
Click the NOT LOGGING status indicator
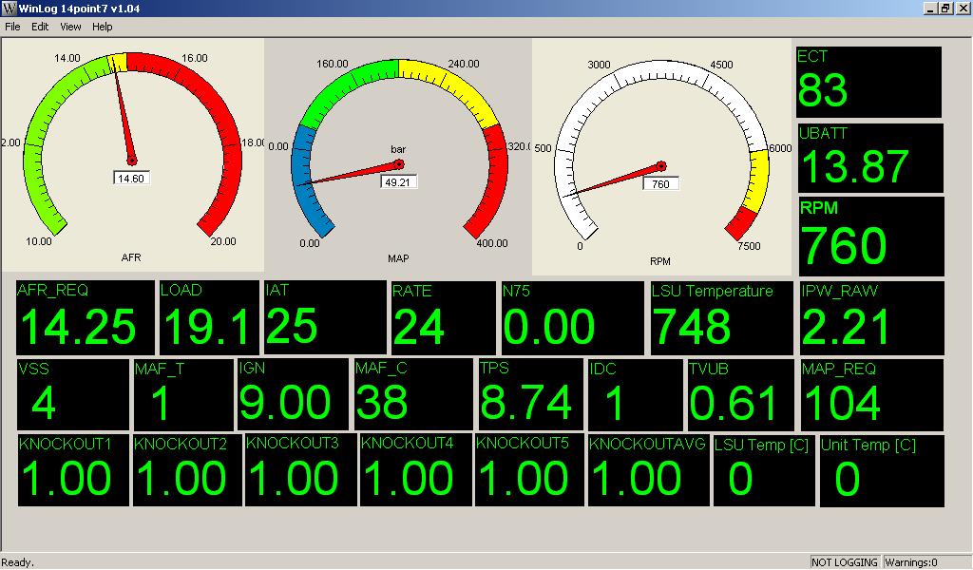(x=845, y=562)
